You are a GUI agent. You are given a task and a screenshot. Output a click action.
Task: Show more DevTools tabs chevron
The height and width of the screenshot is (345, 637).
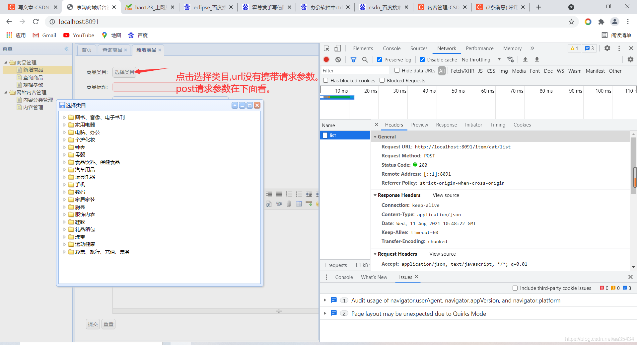coord(532,48)
